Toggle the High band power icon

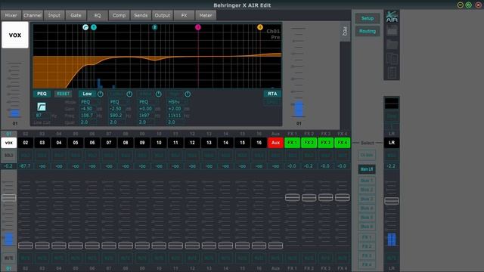188,94
